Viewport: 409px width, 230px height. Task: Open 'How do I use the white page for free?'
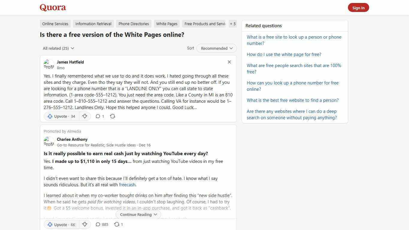284,54
